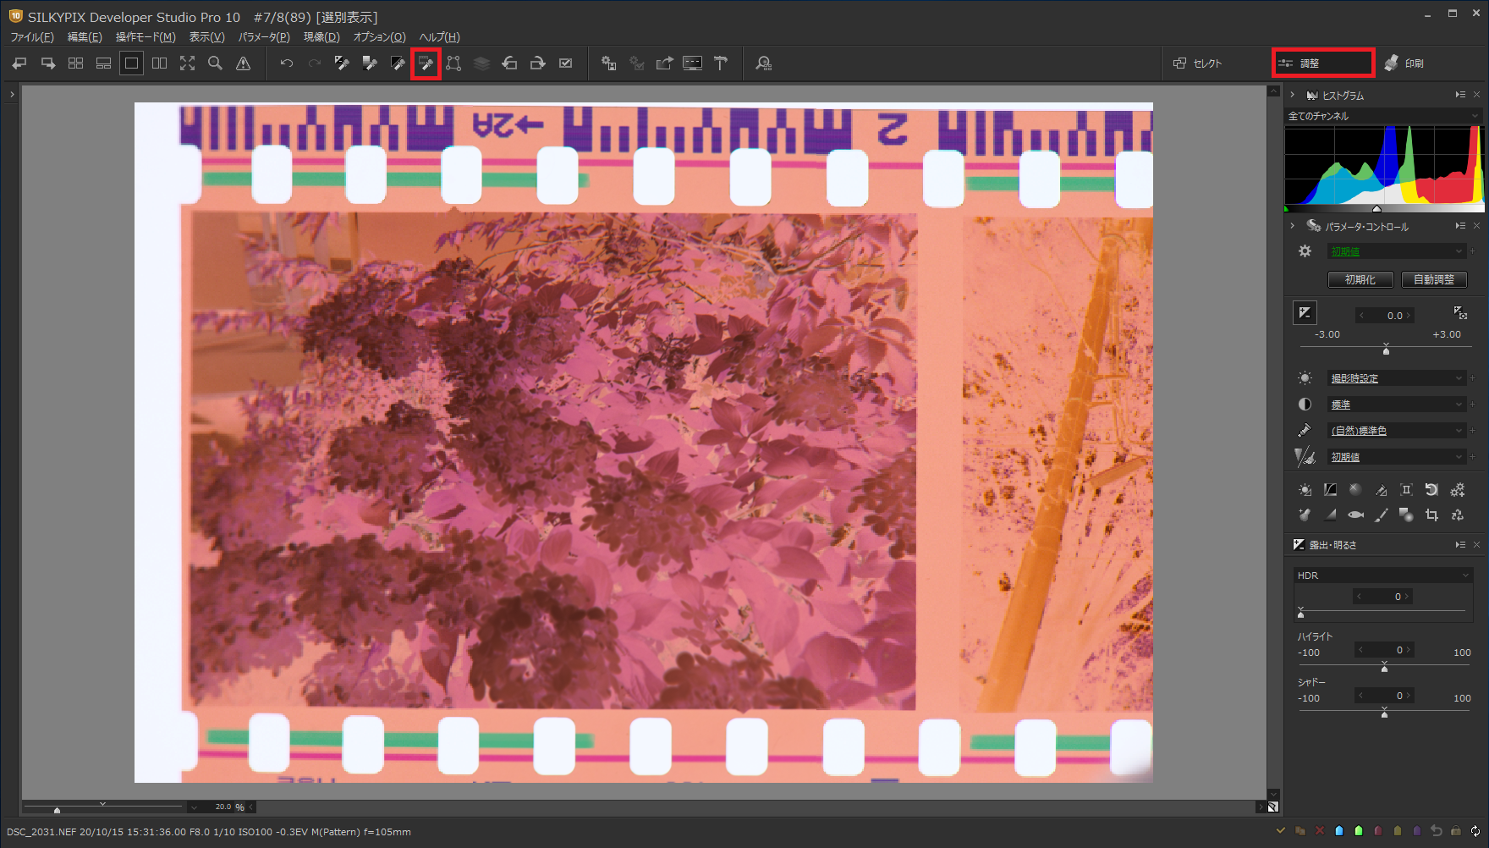Image resolution: width=1489 pixels, height=848 pixels.
Task: Open 全てのチャンネル histogram channel dropdown
Action: pyautogui.click(x=1383, y=116)
